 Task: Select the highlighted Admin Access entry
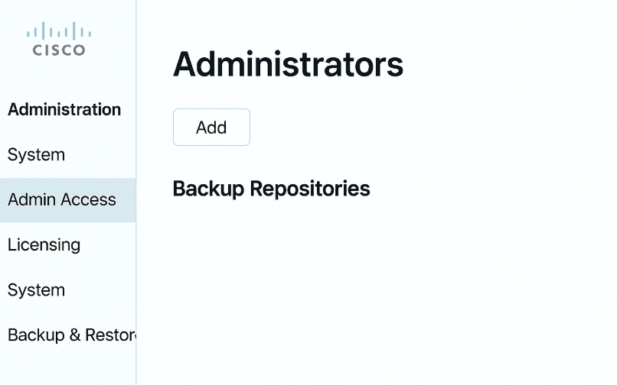(67, 200)
